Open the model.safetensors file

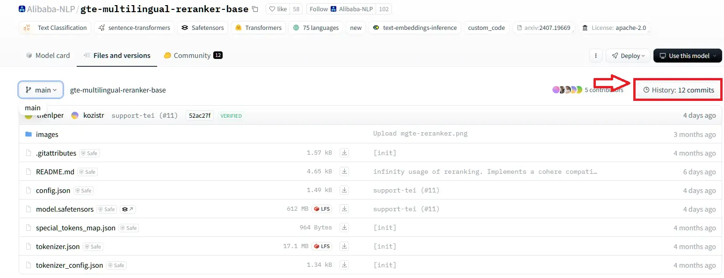[x=65, y=209]
